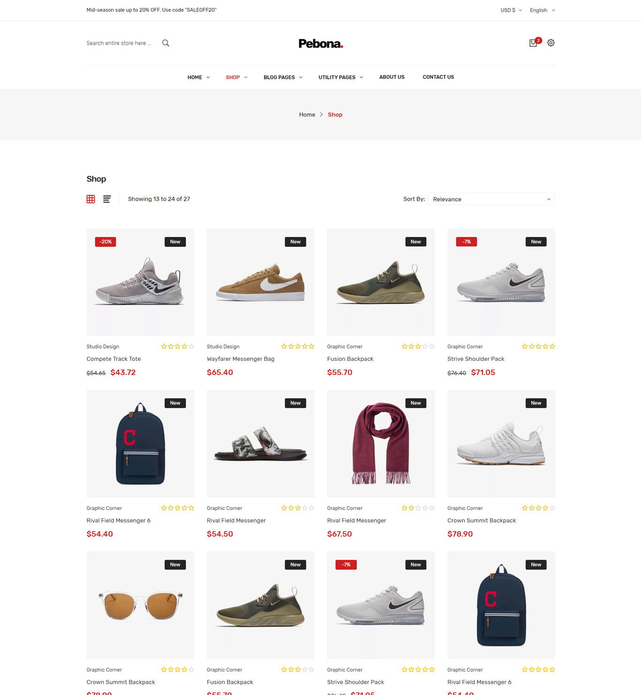Click the Home breadcrumb link

click(x=307, y=115)
